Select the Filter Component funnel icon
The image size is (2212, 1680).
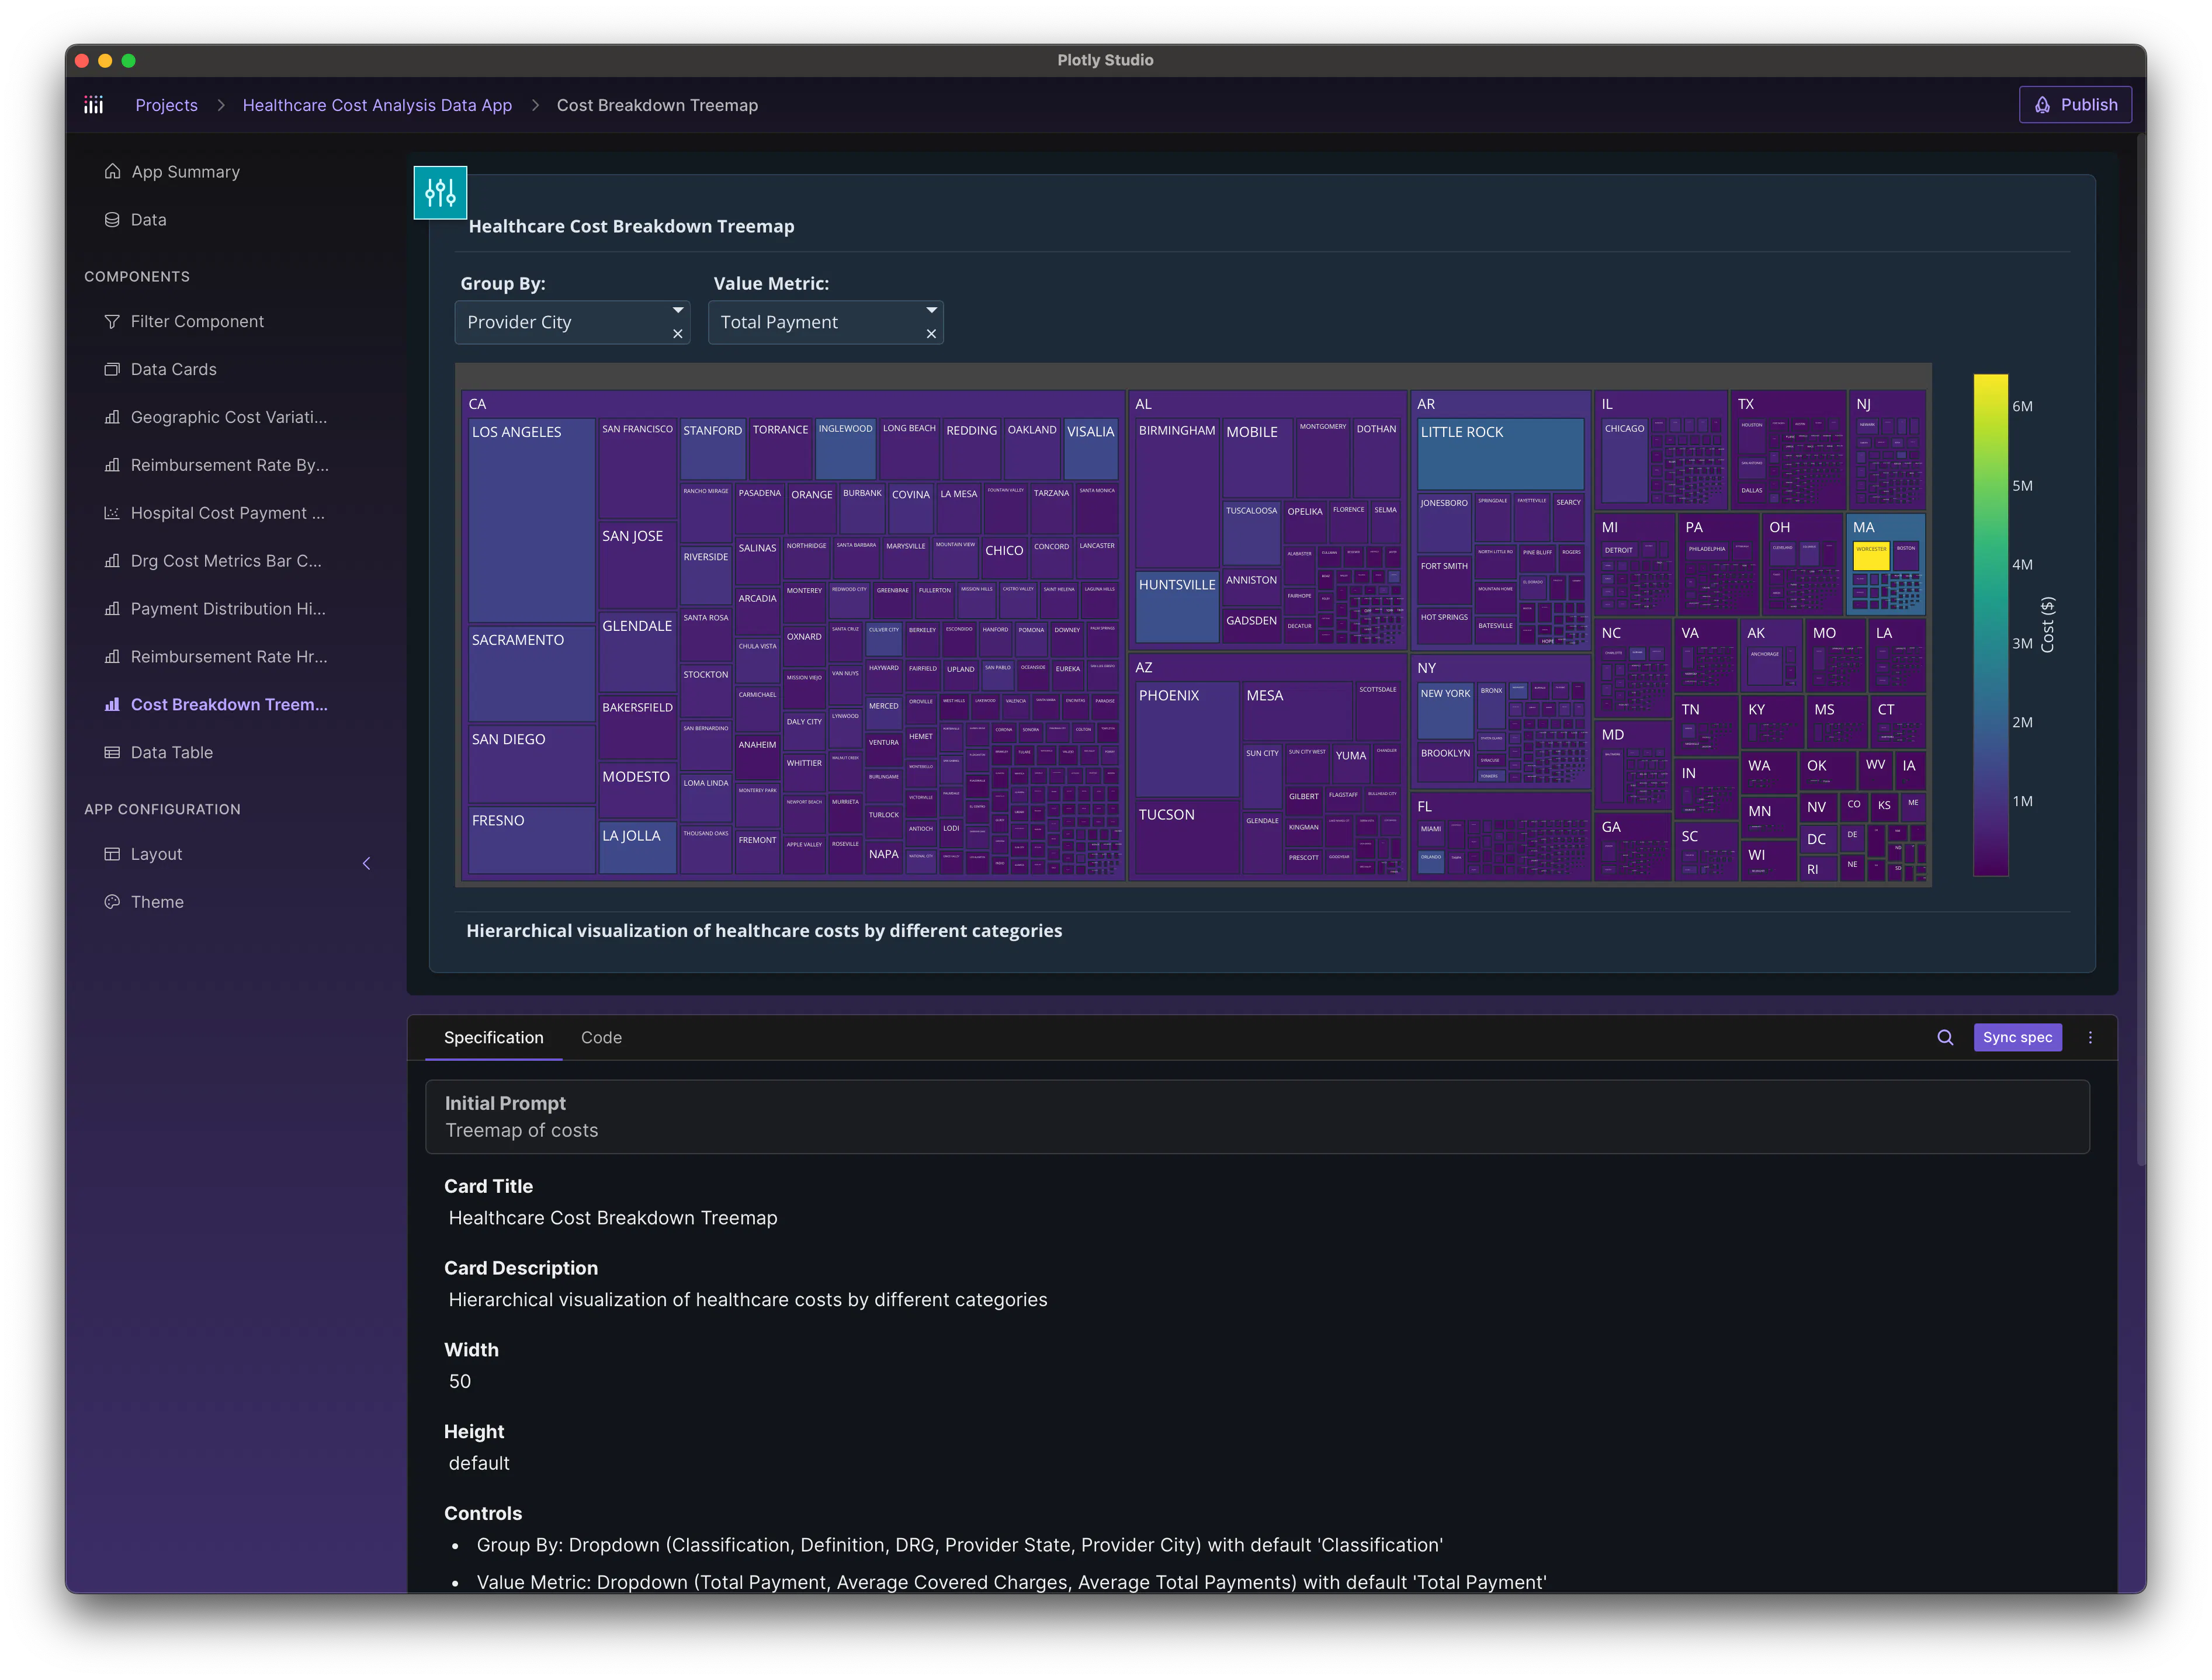click(112, 321)
